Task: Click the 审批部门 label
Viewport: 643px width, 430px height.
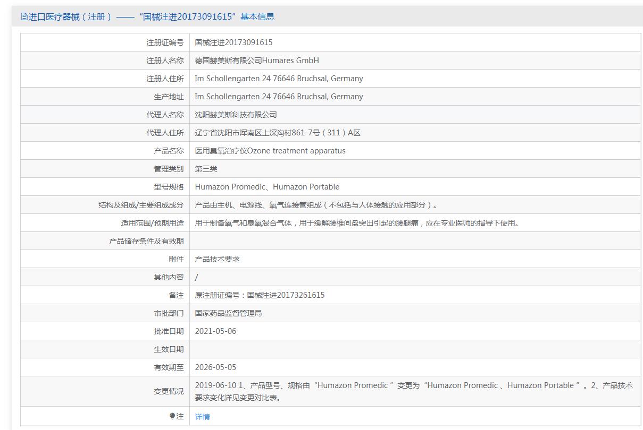Action: [x=169, y=313]
